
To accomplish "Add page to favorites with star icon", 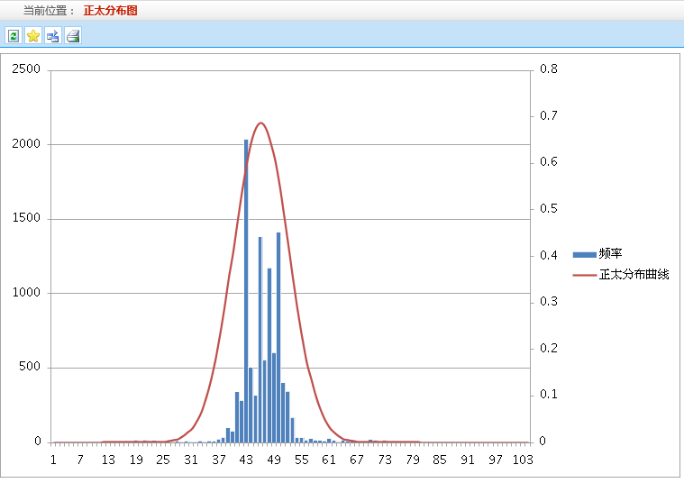I will pyautogui.click(x=33, y=36).
